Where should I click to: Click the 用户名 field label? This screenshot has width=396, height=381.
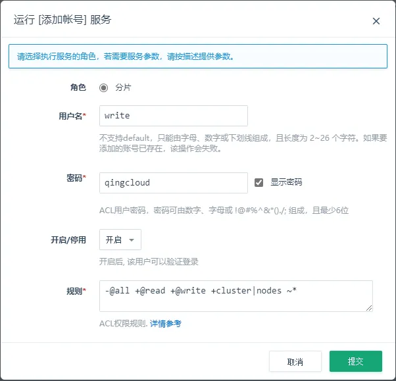pyautogui.click(x=72, y=116)
